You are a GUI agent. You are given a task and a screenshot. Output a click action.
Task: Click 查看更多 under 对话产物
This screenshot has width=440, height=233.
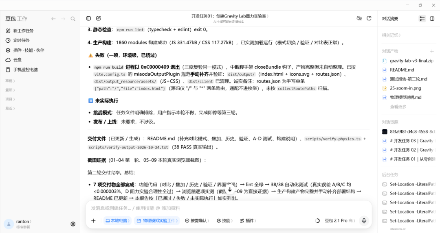point(398,107)
